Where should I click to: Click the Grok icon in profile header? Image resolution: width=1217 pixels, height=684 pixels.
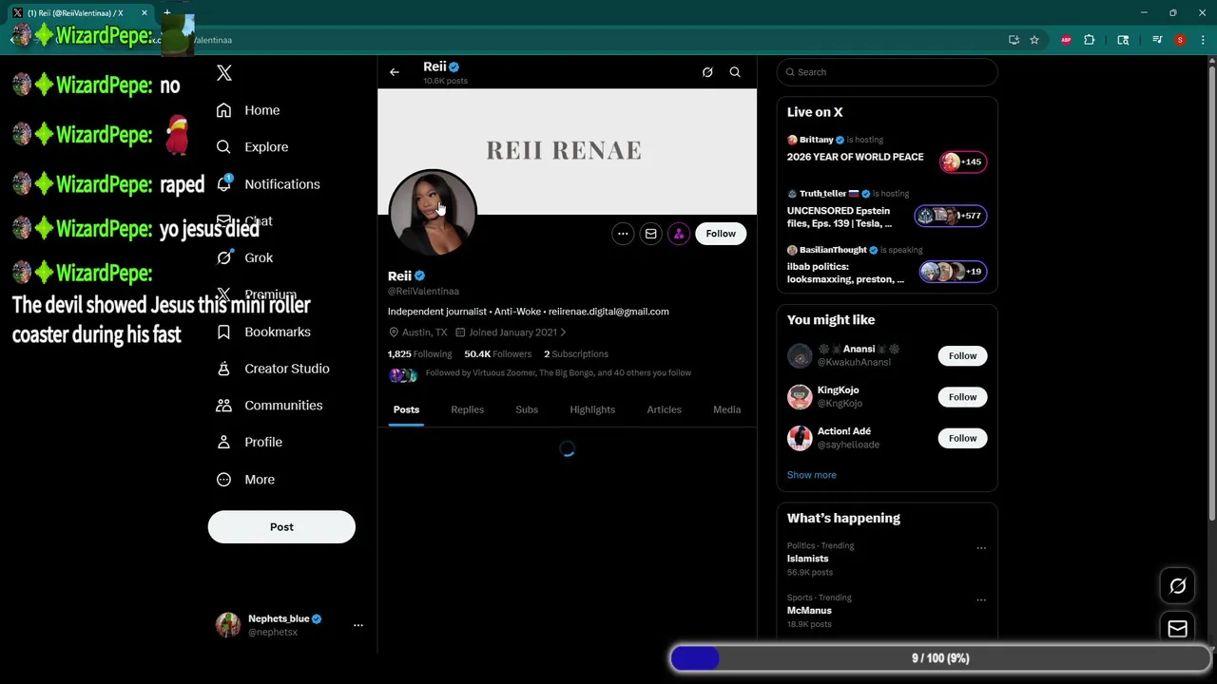click(x=707, y=72)
